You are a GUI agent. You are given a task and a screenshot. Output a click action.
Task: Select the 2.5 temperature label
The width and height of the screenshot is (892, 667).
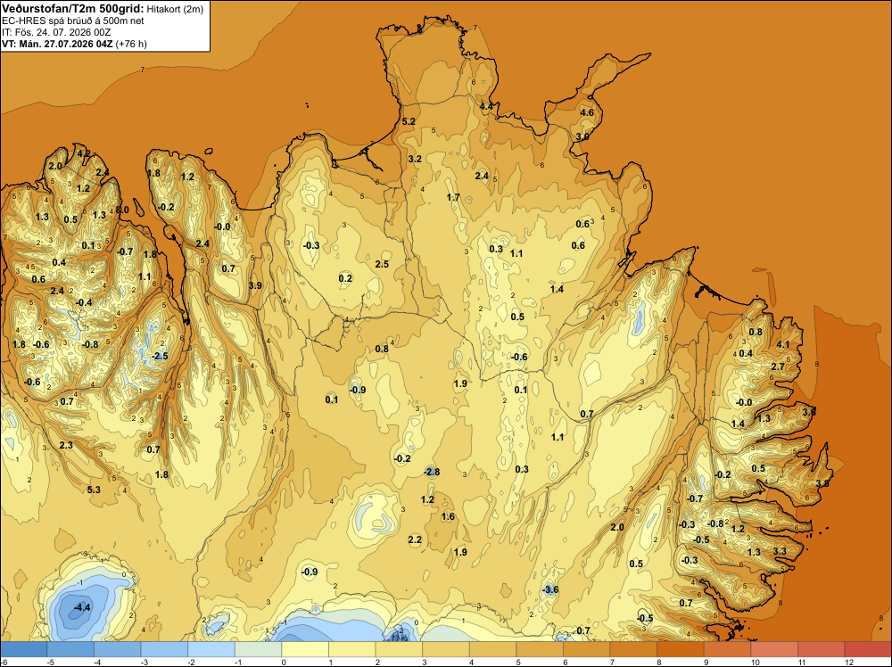383,264
